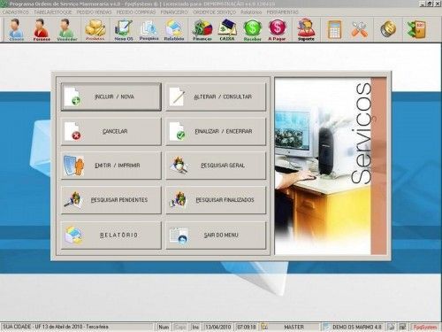This screenshot has height=332, width=442.
Task: Open the ORDEM DE SERVIÇO menu
Action: pyautogui.click(x=214, y=12)
